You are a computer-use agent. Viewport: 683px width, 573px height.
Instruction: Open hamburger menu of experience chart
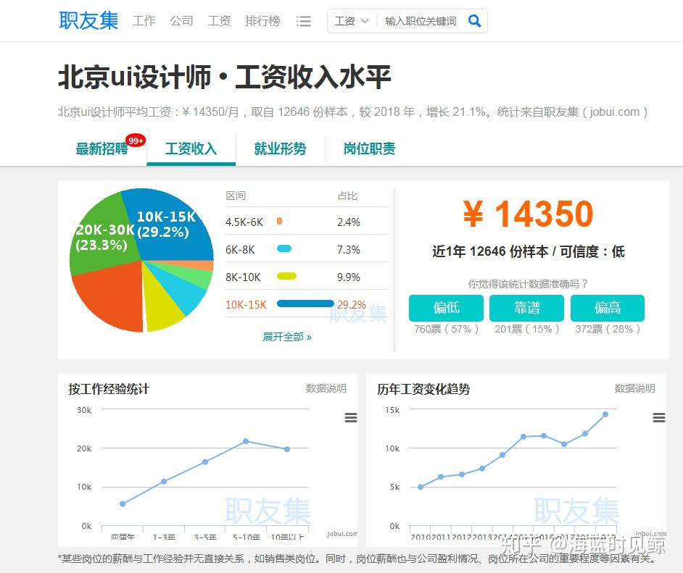[351, 418]
